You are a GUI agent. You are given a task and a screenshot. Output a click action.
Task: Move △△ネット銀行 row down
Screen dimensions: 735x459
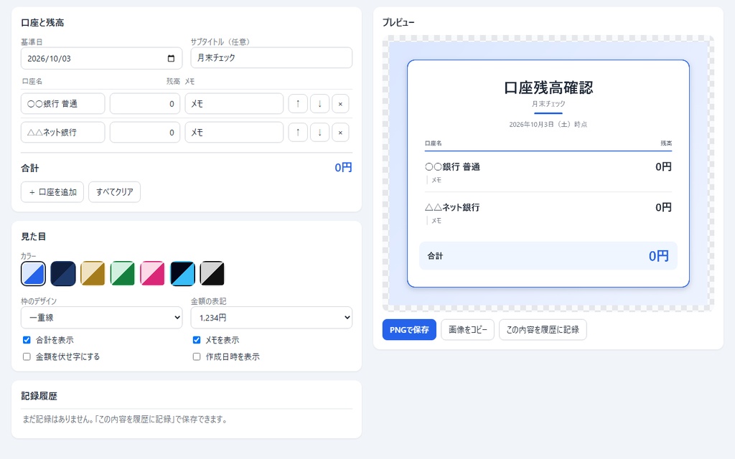319,132
